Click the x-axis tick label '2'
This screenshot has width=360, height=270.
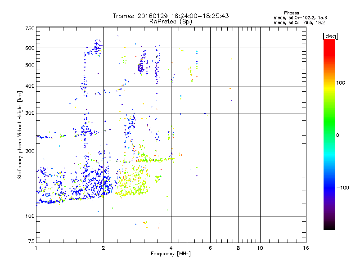click(x=103, y=248)
